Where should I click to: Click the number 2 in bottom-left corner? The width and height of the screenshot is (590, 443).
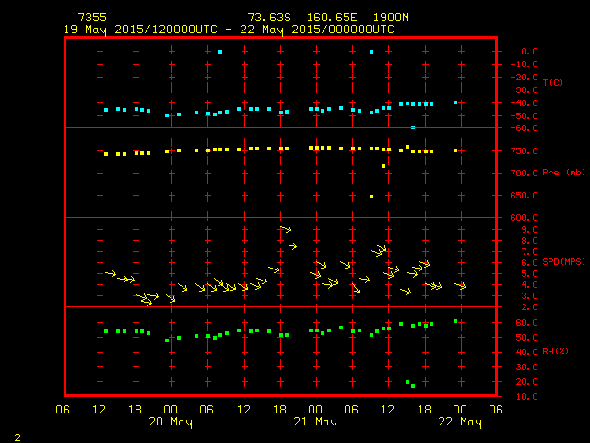(17, 435)
